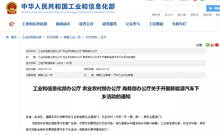Click category text 汽车工业行业管理
The width and height of the screenshot is (220, 135).
tap(123, 75)
